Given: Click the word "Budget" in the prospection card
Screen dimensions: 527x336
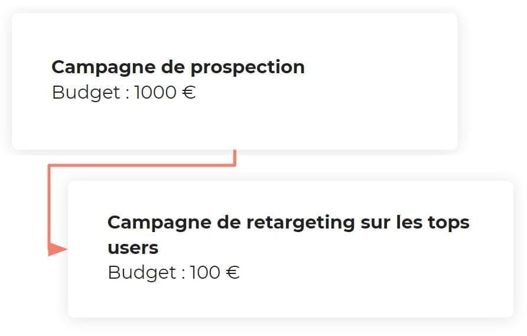Looking at the screenshot, I should click(x=86, y=92).
